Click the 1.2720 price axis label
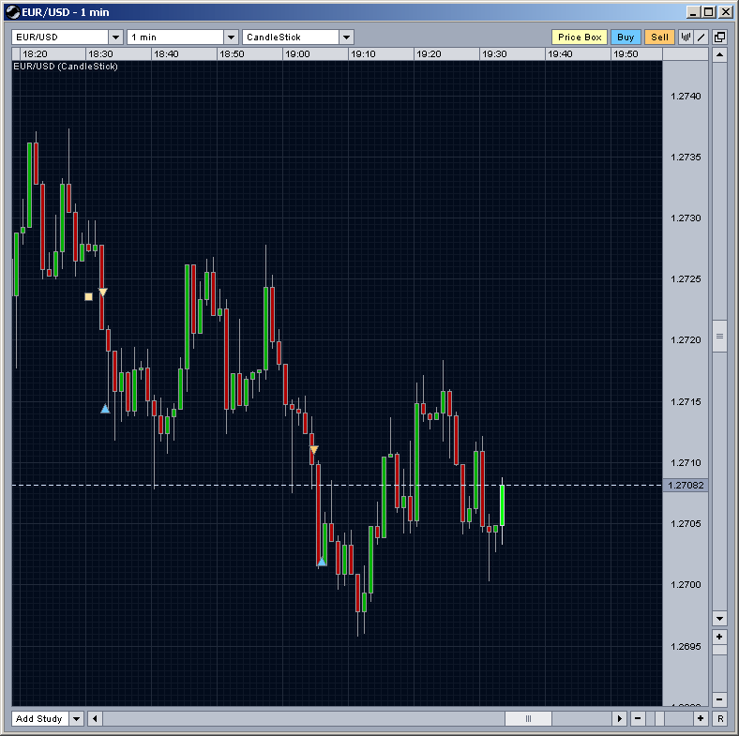Viewport: 739px width, 736px height. point(686,339)
